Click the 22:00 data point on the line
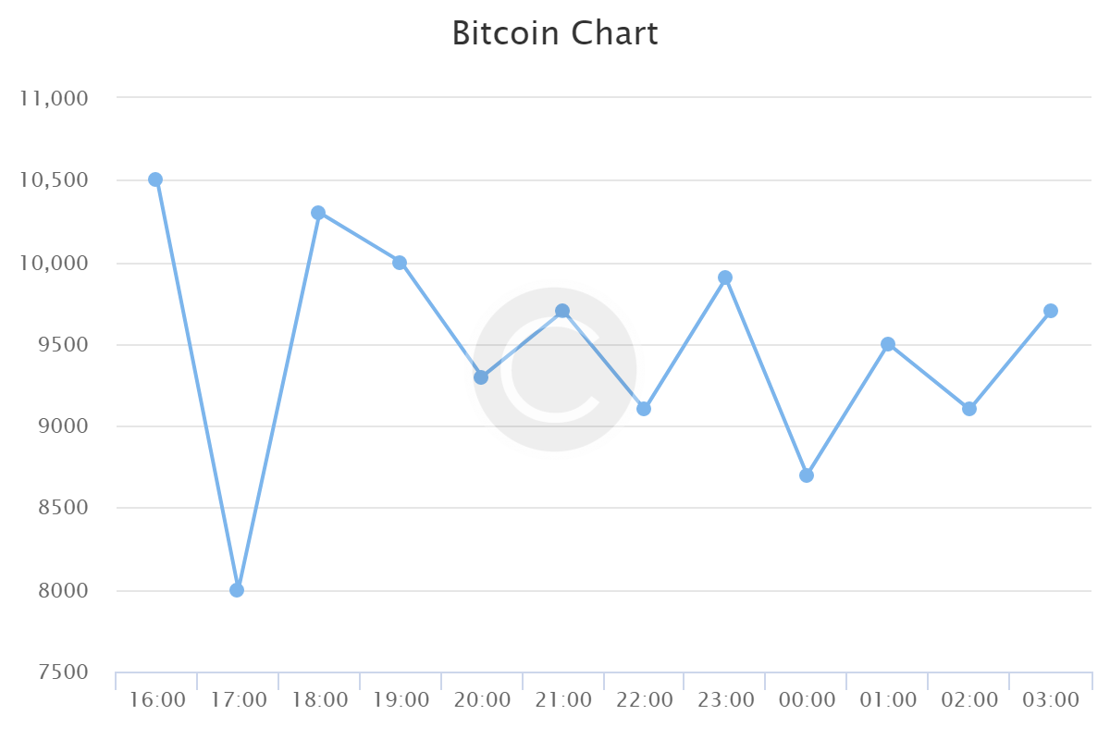1110x740 pixels. [644, 409]
